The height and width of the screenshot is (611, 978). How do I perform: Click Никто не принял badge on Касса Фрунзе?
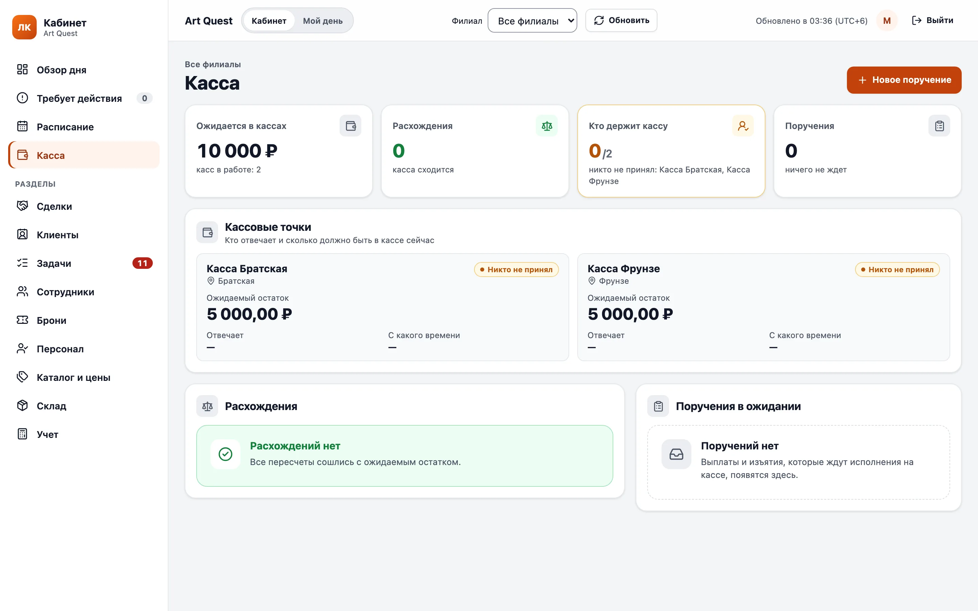[897, 270]
